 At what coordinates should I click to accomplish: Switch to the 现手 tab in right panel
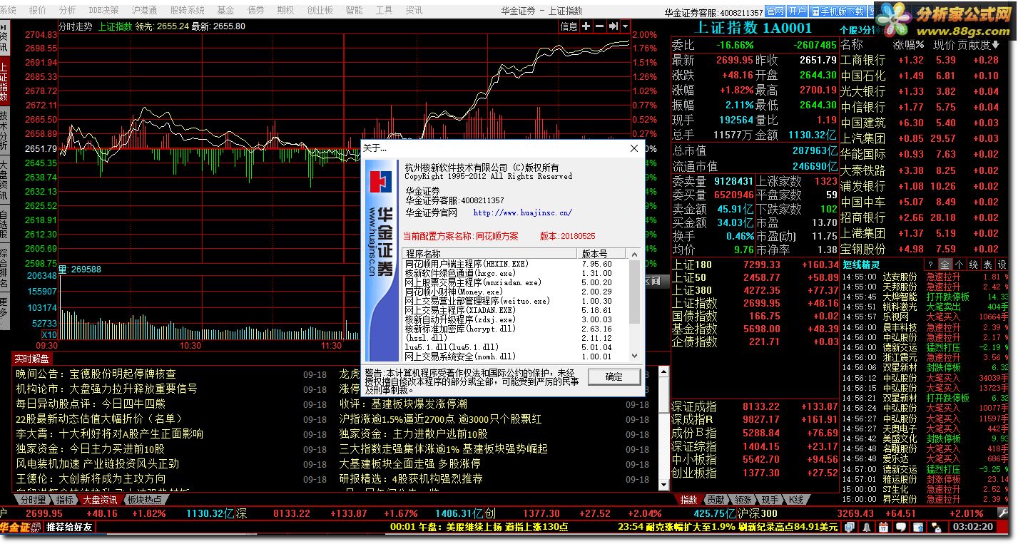769,500
